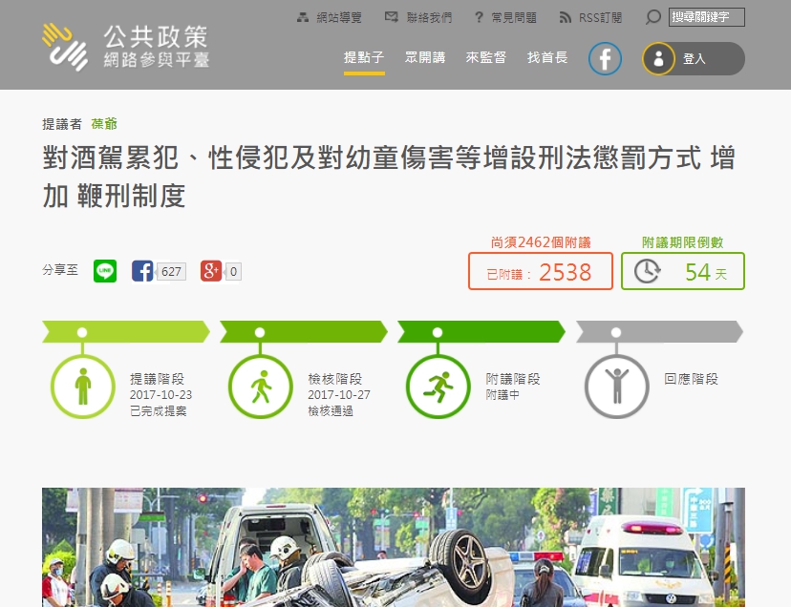The width and height of the screenshot is (791, 607).
Task: Share the proposal on Facebook (627)
Action: pyautogui.click(x=143, y=271)
